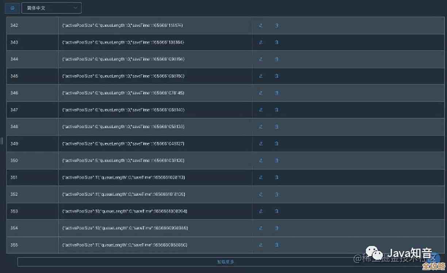The image size is (447, 273).
Task: Click the left panel resize handle
Action: (2, 141)
